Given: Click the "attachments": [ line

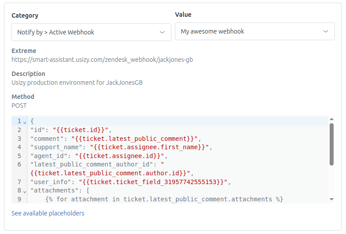Looking at the screenshot, I should pyautogui.click(x=60, y=190).
